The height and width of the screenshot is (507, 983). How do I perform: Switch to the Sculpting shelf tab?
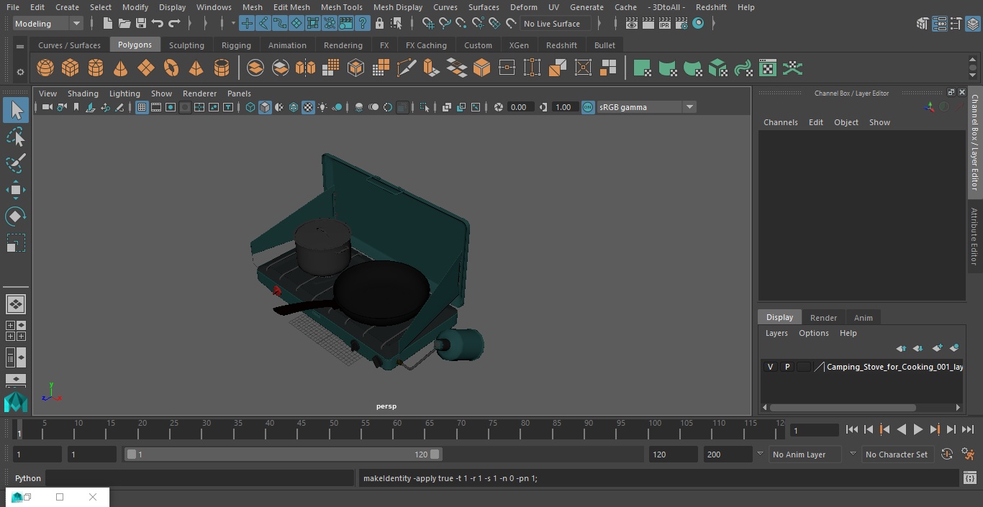pyautogui.click(x=186, y=45)
